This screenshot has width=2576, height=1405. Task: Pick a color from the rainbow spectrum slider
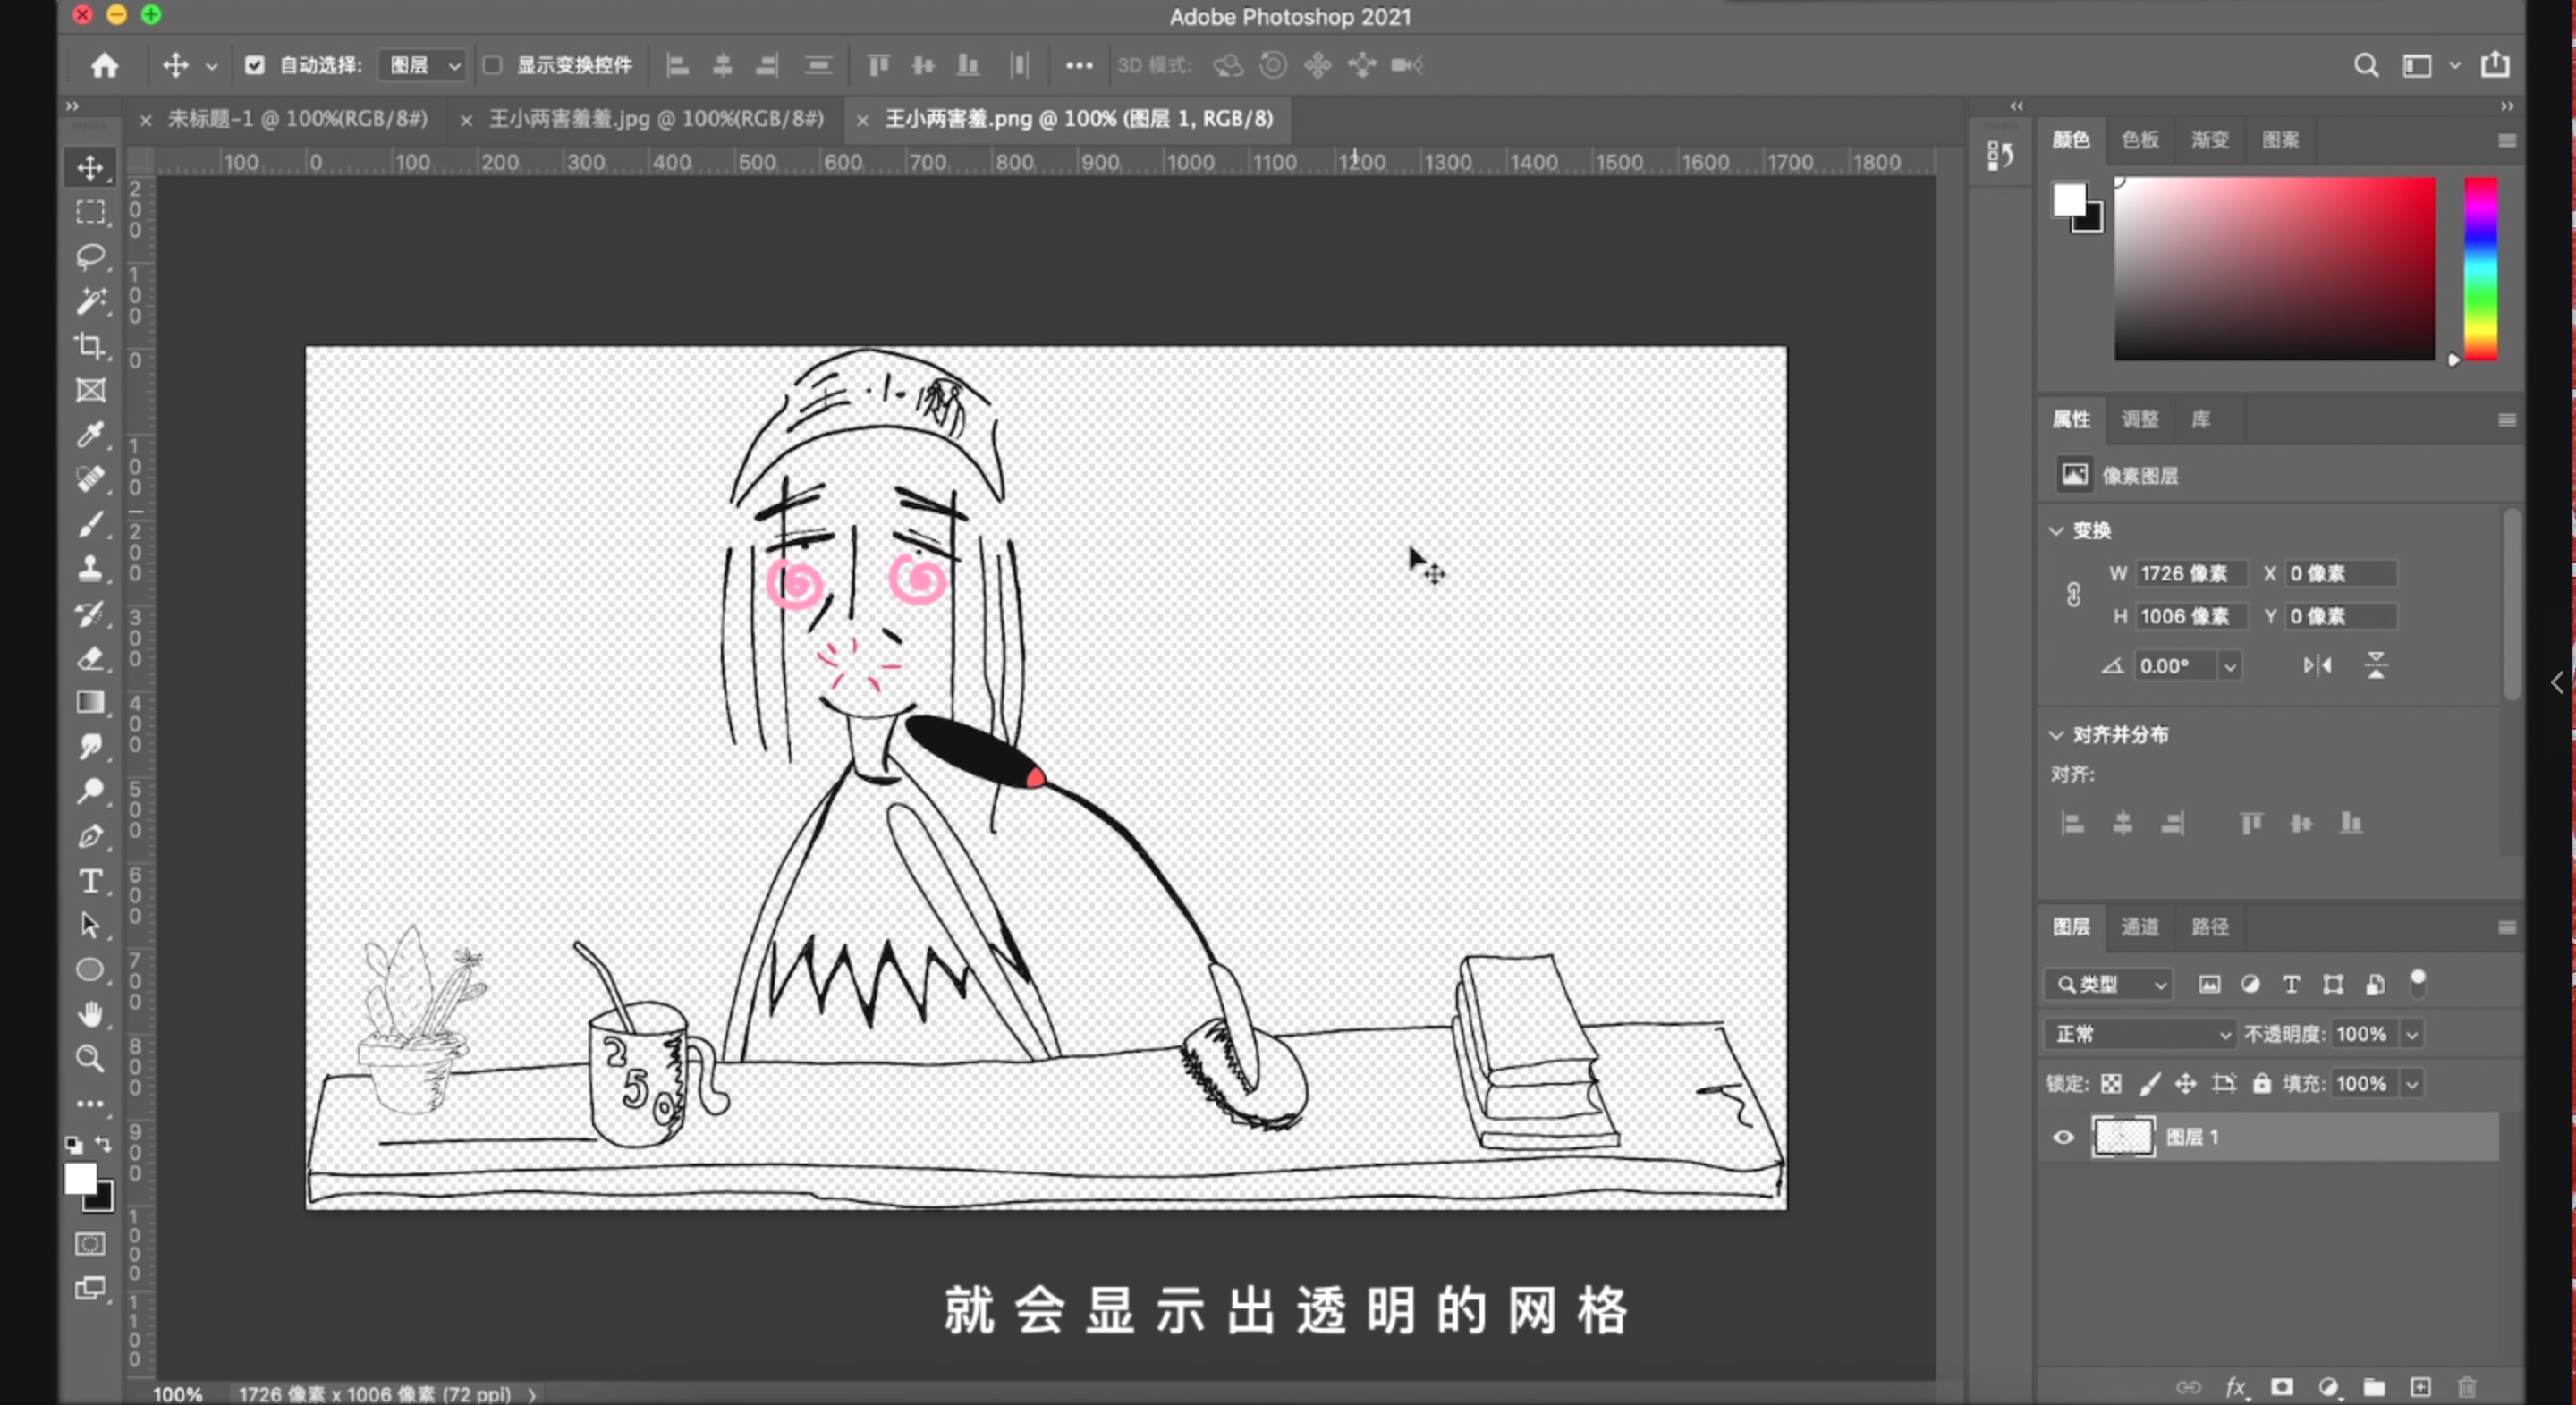tap(2479, 270)
